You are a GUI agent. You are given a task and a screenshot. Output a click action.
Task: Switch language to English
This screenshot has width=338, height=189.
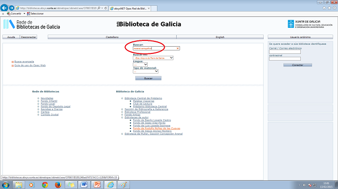click(x=220, y=37)
